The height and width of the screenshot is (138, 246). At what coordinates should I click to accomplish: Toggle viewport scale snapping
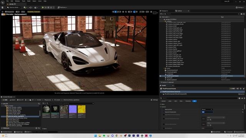pos(140,12)
